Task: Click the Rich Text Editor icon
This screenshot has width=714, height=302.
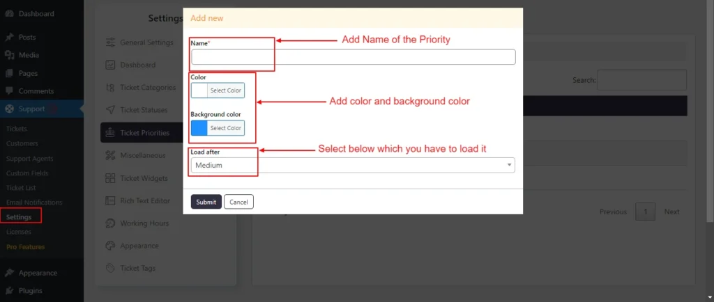Action: (x=110, y=200)
